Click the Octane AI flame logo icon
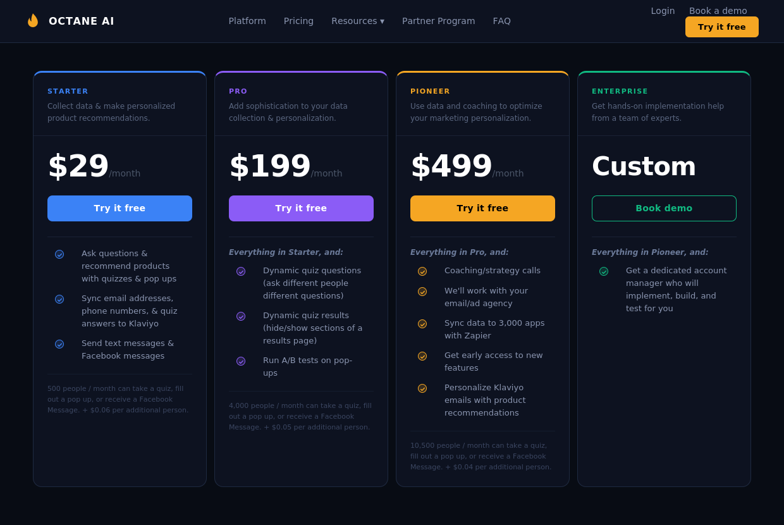The height and width of the screenshot is (525, 784). [33, 21]
